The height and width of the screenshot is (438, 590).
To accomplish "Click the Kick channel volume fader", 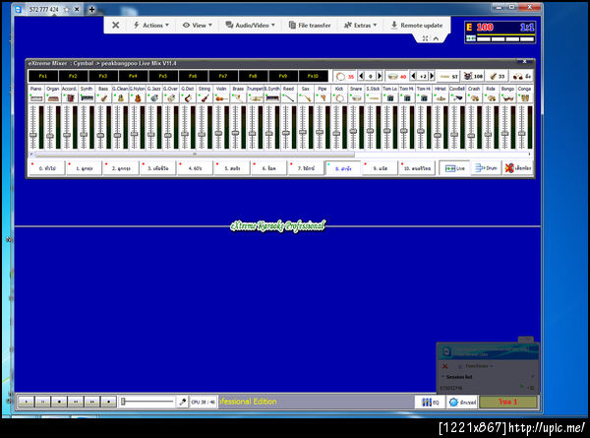I will (336, 133).
